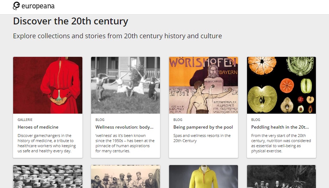Open the dancers-on-lawn wellness photo
Viewport: 329px width, 188px height.
pyautogui.click(x=125, y=85)
